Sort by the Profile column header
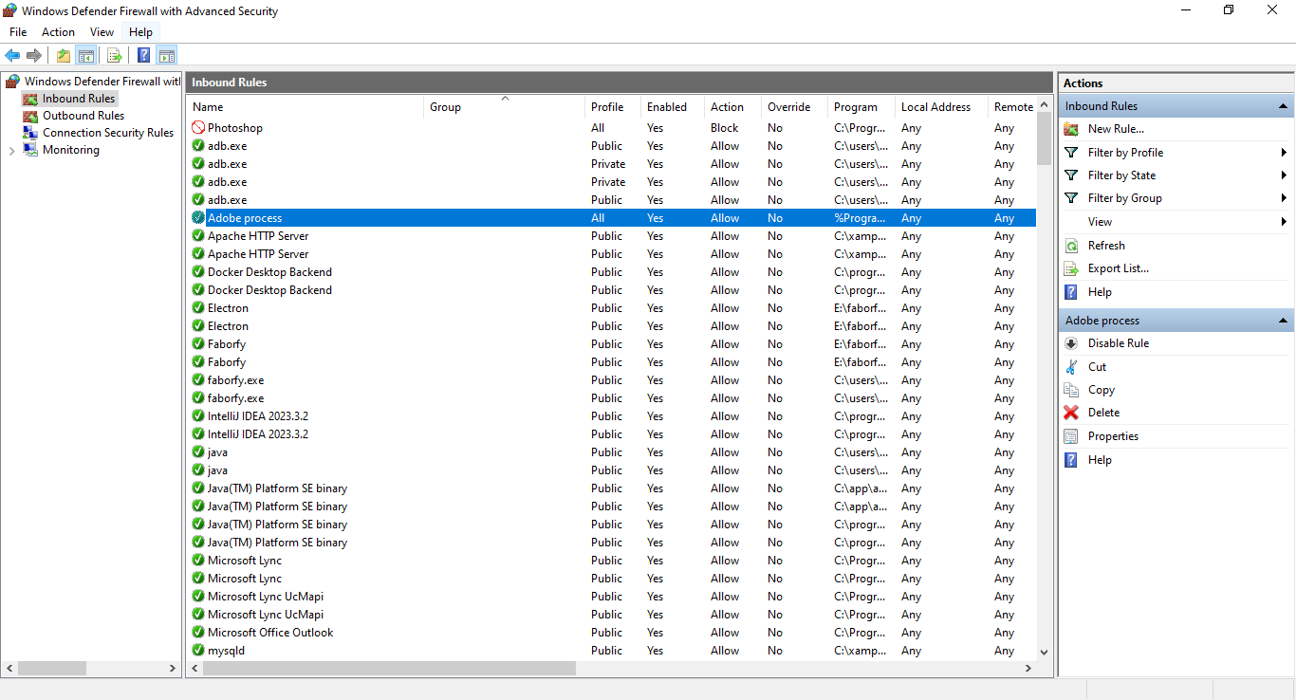Viewport: 1296px width, 700px height. point(612,107)
